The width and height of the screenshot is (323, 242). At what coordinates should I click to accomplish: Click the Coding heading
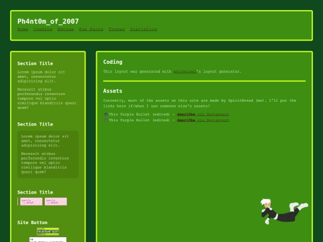[112, 62]
